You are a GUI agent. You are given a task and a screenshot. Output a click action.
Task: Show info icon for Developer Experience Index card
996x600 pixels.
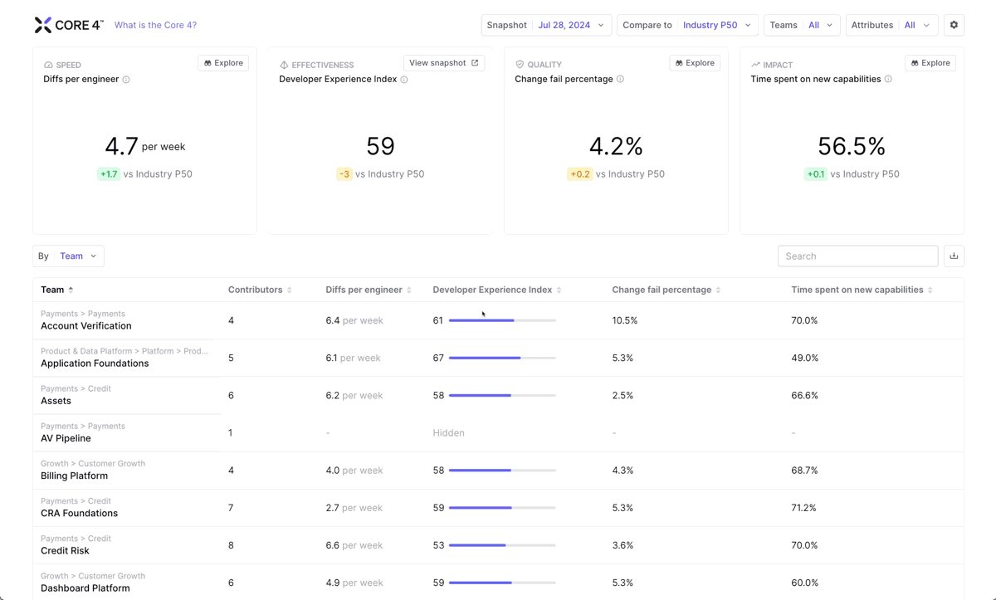point(404,80)
